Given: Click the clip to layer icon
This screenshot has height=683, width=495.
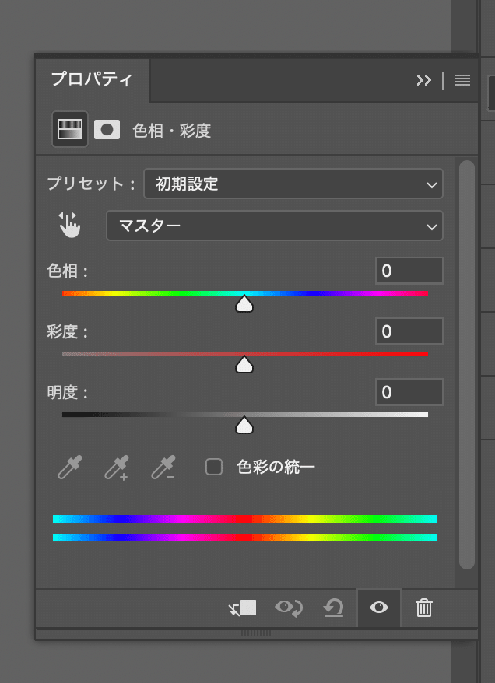Looking at the screenshot, I should click(x=242, y=608).
